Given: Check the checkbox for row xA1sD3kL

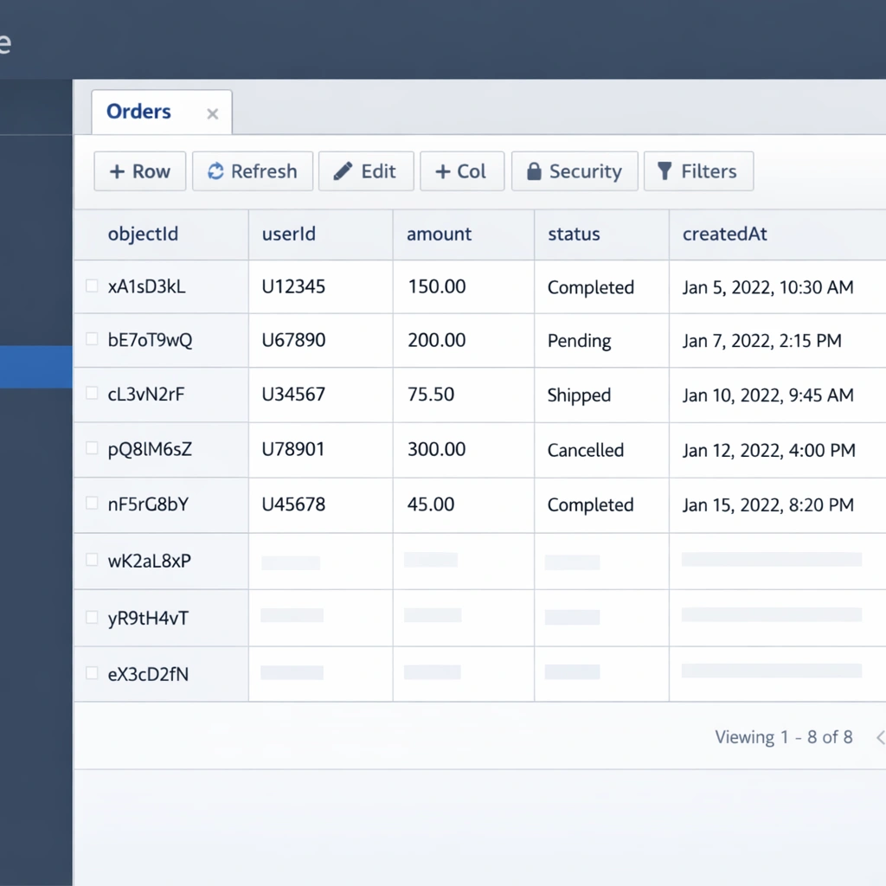Looking at the screenshot, I should 92,286.
